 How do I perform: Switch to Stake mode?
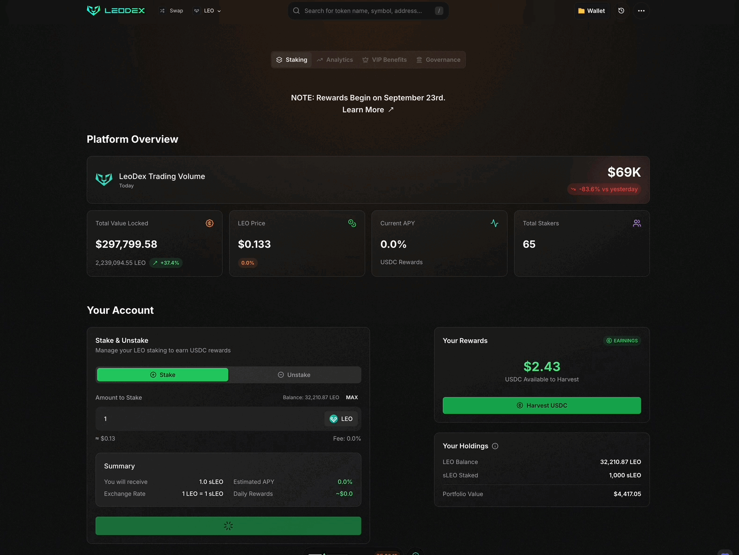tap(163, 375)
